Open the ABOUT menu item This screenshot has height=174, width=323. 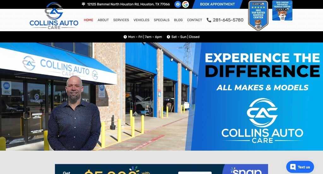pyautogui.click(x=103, y=20)
